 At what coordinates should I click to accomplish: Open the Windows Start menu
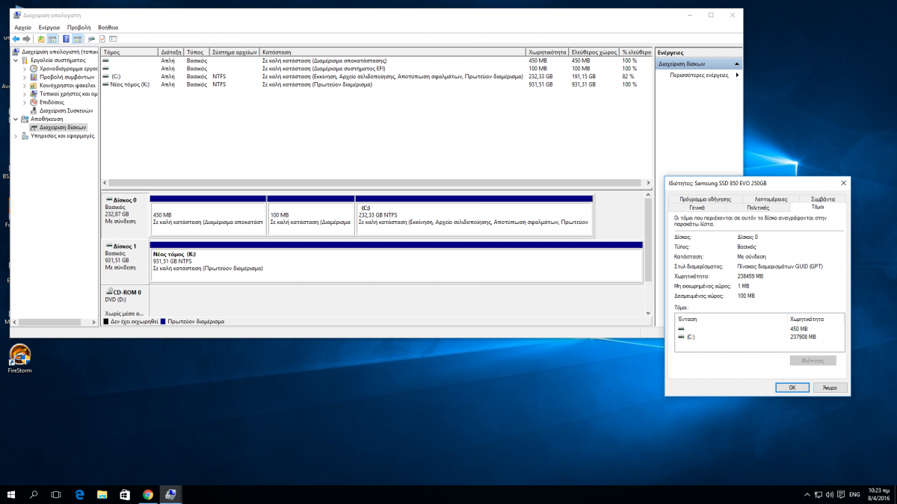click(11, 494)
